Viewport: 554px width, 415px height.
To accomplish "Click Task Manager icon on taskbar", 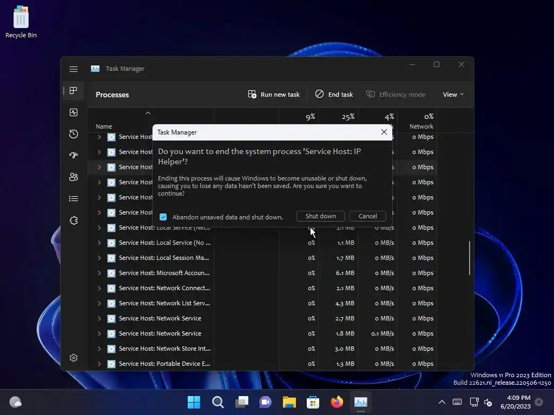I will pyautogui.click(x=361, y=402).
